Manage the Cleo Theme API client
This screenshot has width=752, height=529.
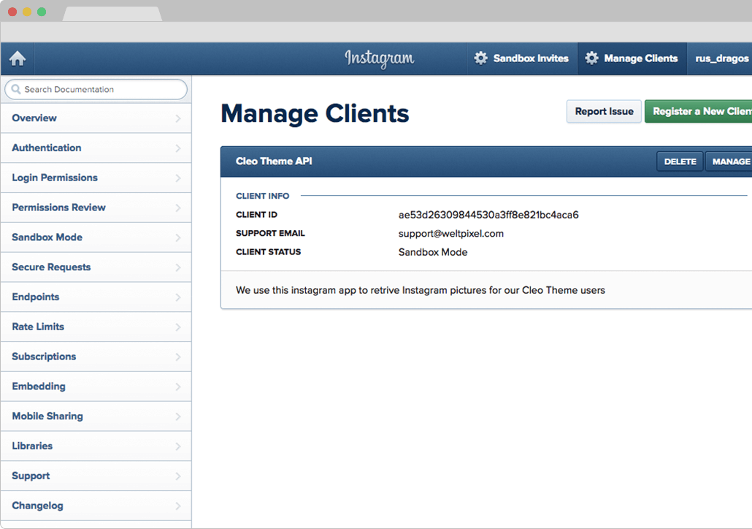pos(729,161)
